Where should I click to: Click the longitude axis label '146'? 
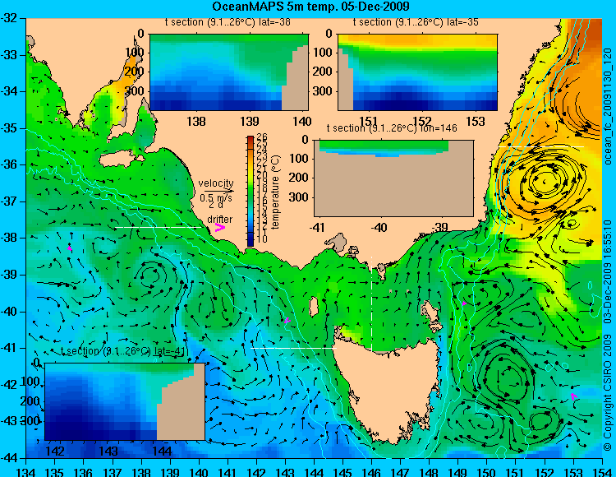point(371,471)
